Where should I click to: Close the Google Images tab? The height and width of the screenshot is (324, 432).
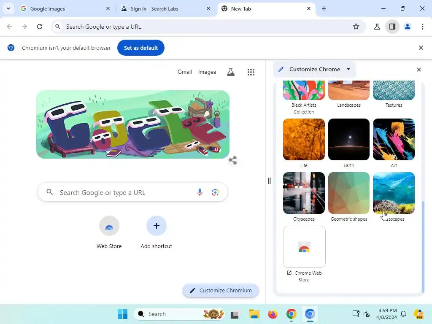(x=108, y=8)
